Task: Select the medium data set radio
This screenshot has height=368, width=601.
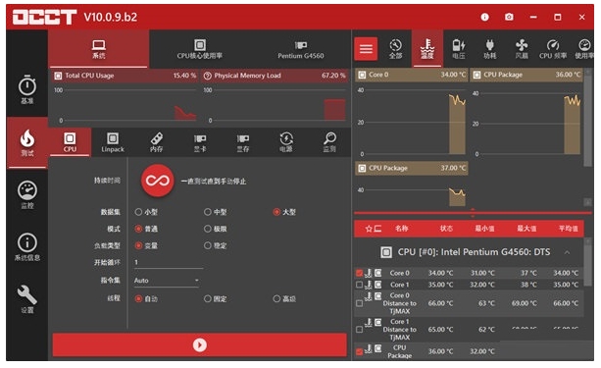Action: point(208,212)
